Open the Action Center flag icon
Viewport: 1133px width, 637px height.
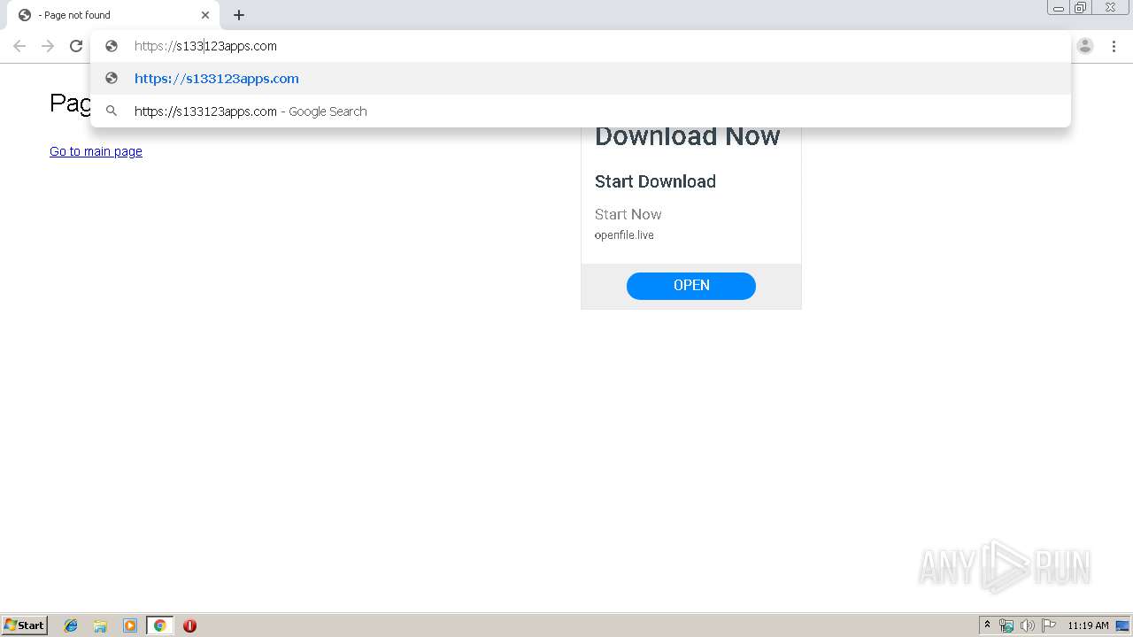click(x=1049, y=625)
